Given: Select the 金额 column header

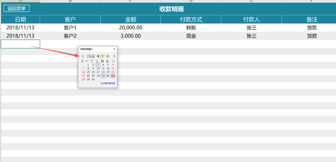Looking at the screenshot, I should tap(131, 20).
